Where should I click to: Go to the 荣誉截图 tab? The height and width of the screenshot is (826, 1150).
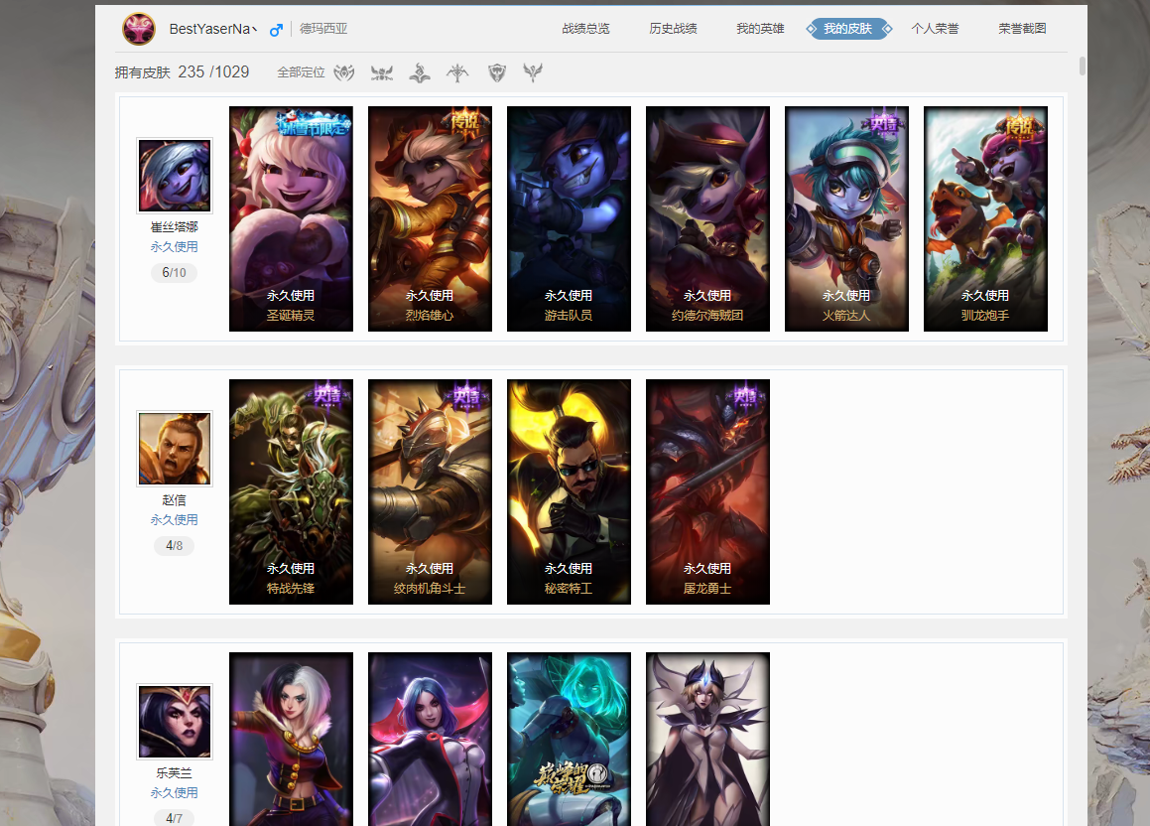[1022, 29]
